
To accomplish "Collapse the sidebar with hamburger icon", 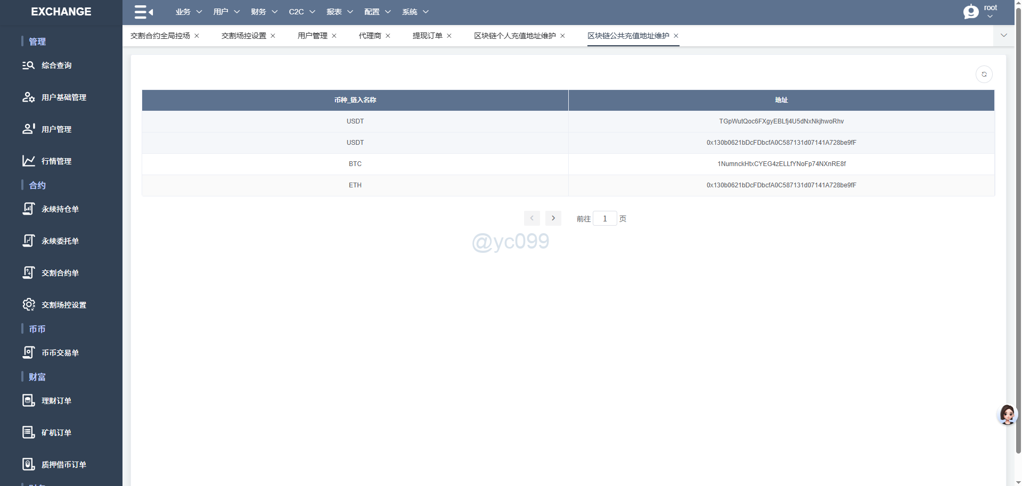I will coord(143,12).
